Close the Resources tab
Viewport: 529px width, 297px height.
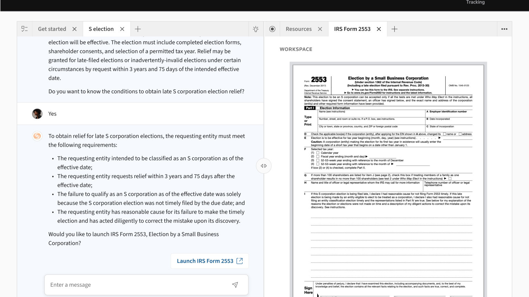[320, 29]
